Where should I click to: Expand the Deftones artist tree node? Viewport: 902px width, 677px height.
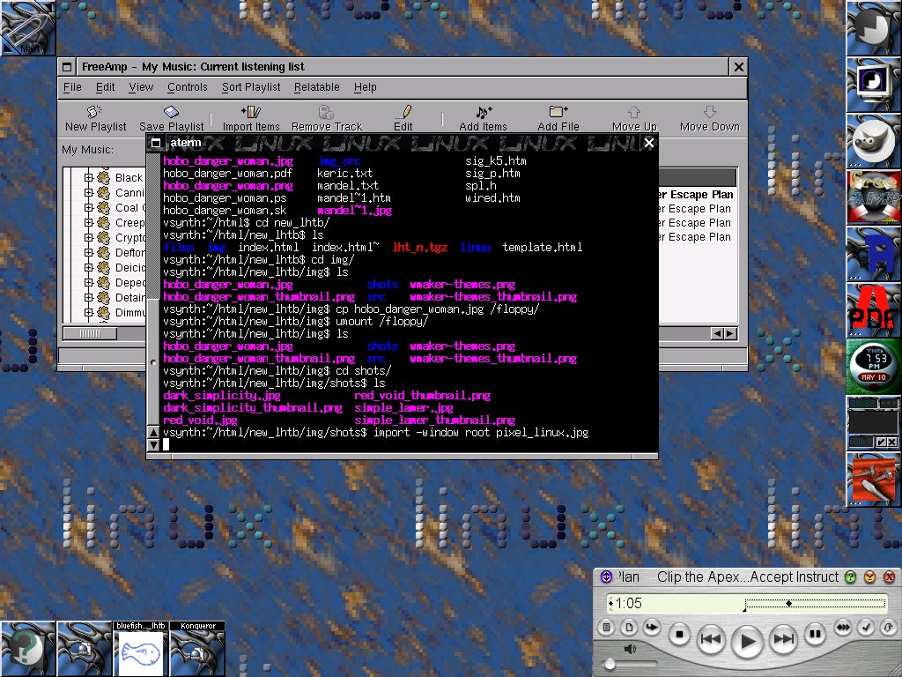[89, 253]
